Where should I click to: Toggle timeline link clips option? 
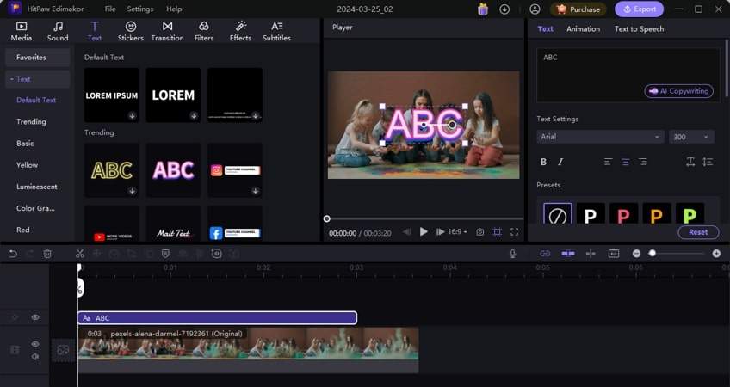(545, 254)
